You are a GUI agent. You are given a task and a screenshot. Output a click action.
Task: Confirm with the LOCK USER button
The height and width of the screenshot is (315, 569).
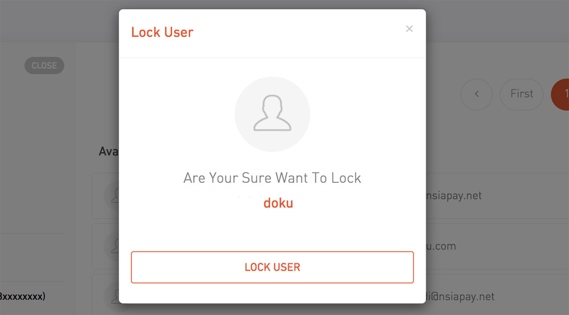[x=272, y=267]
